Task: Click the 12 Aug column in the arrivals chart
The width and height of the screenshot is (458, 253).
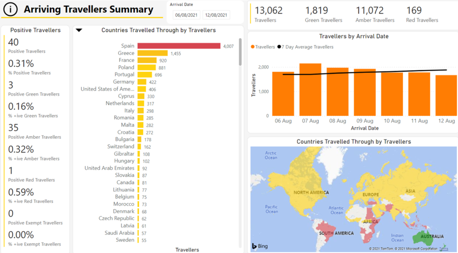Action: (x=446, y=95)
